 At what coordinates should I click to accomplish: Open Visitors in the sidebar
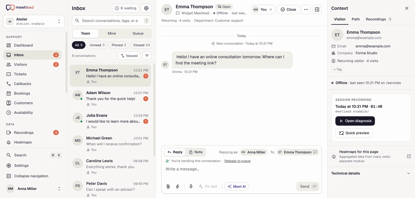(x=32, y=65)
